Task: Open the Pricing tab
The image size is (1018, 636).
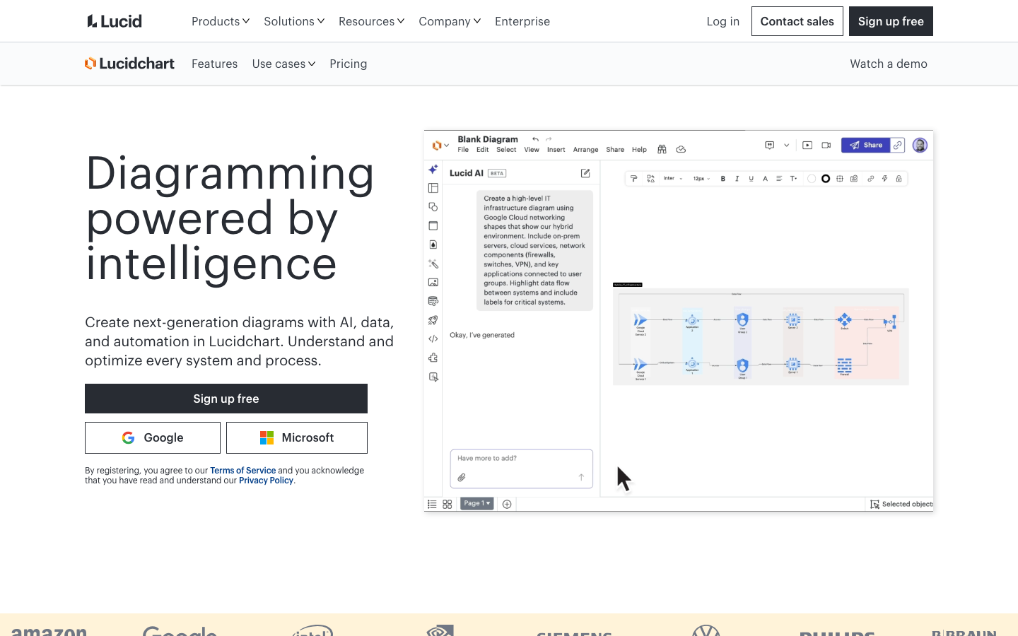Action: point(348,64)
